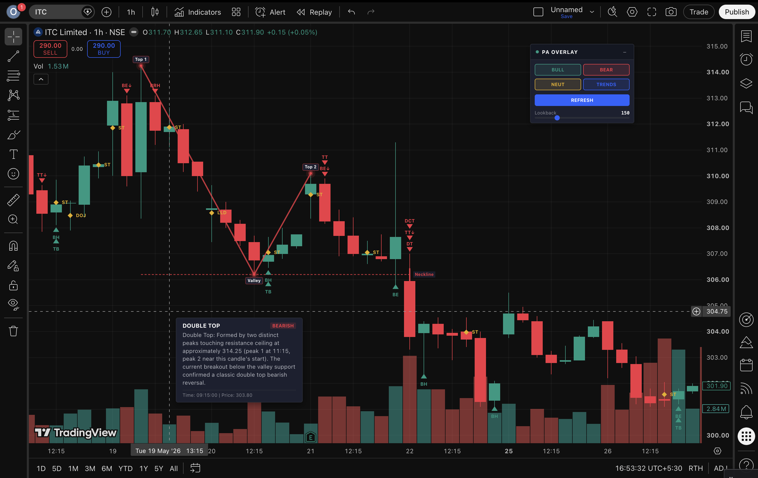Toggle the BULL filter in PA Overlay
The height and width of the screenshot is (478, 758).
coord(557,70)
